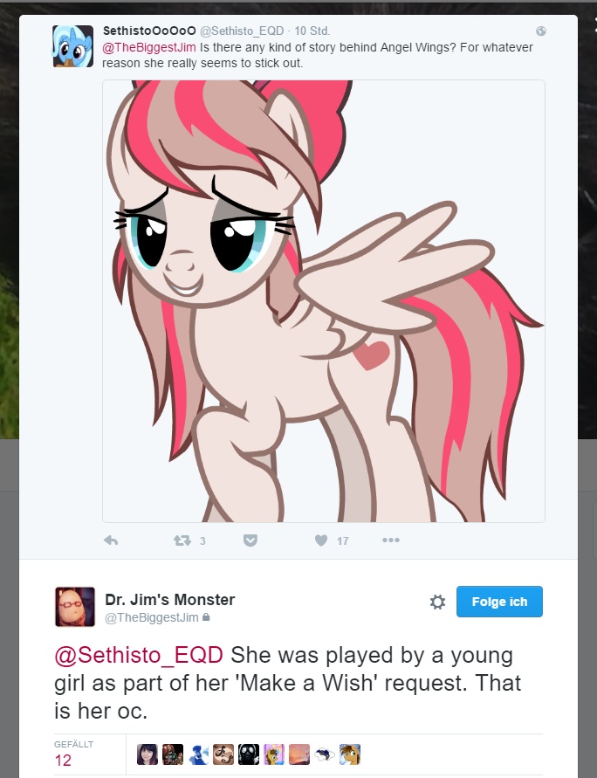Open the three-dot more options menu
The image size is (597, 778).
tap(391, 540)
